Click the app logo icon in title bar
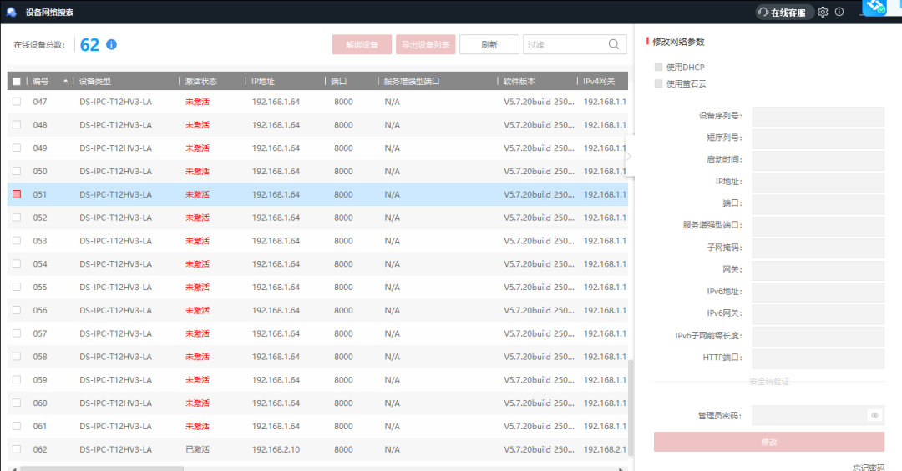This screenshot has height=471, width=902. click(x=12, y=12)
